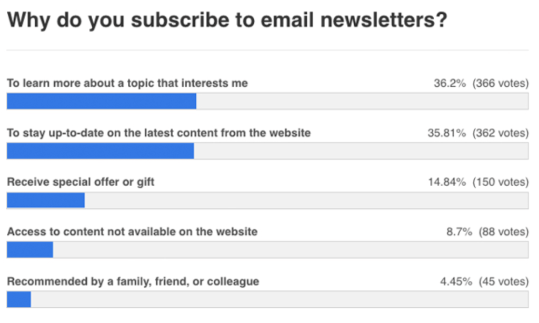Click the blue bar for 8.7% result

[x=30, y=250]
